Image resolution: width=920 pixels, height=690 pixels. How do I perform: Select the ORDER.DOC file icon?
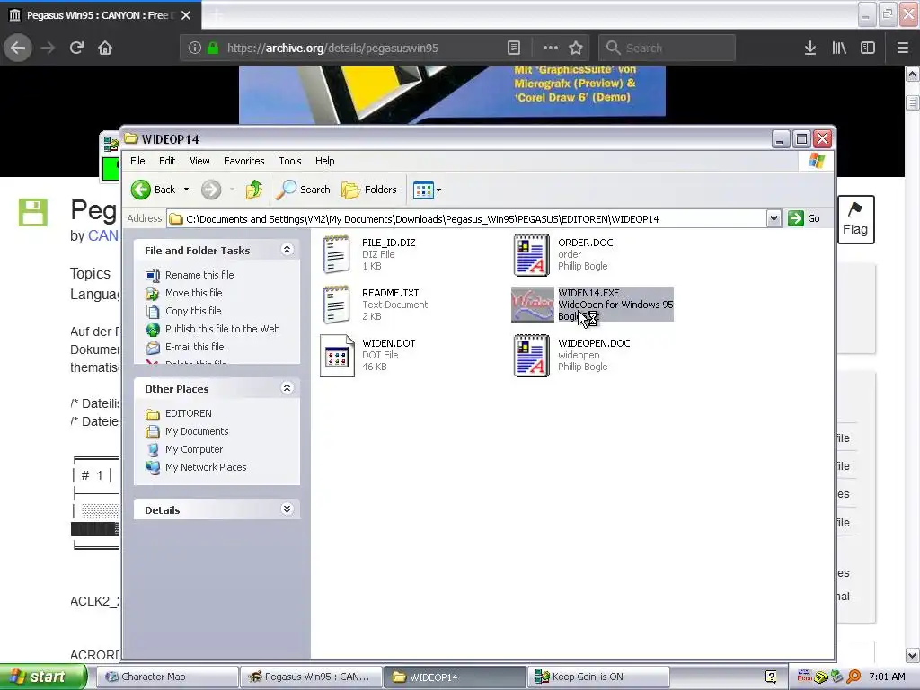[x=532, y=254]
